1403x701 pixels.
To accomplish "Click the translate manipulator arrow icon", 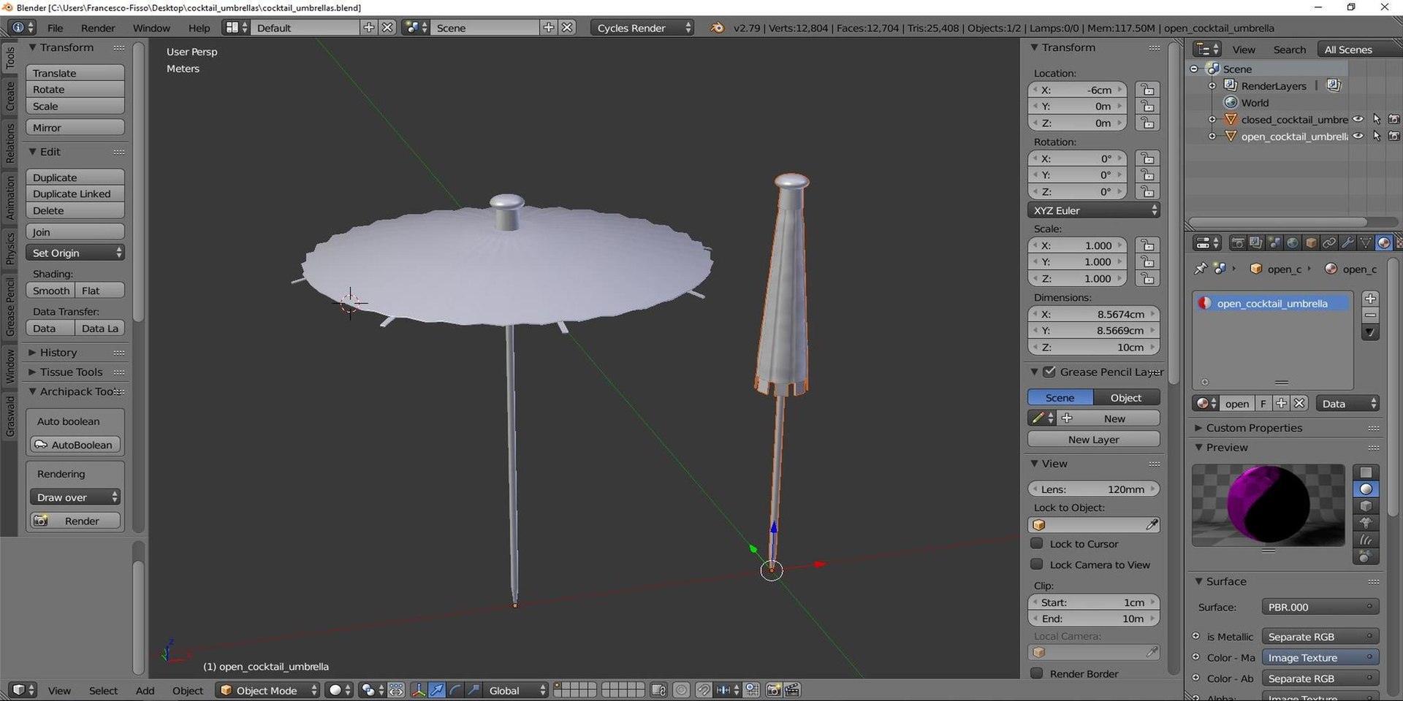I will 436,690.
